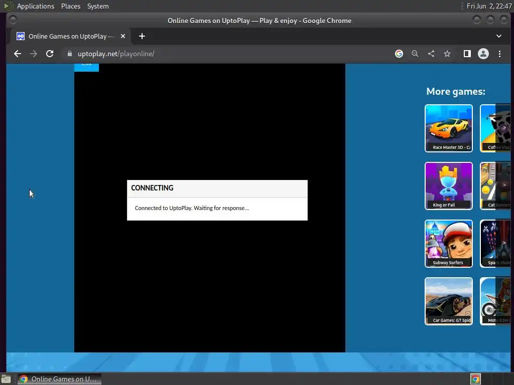The width and height of the screenshot is (514, 385).
Task: Click the Exit button above the game
Action: tap(86, 67)
